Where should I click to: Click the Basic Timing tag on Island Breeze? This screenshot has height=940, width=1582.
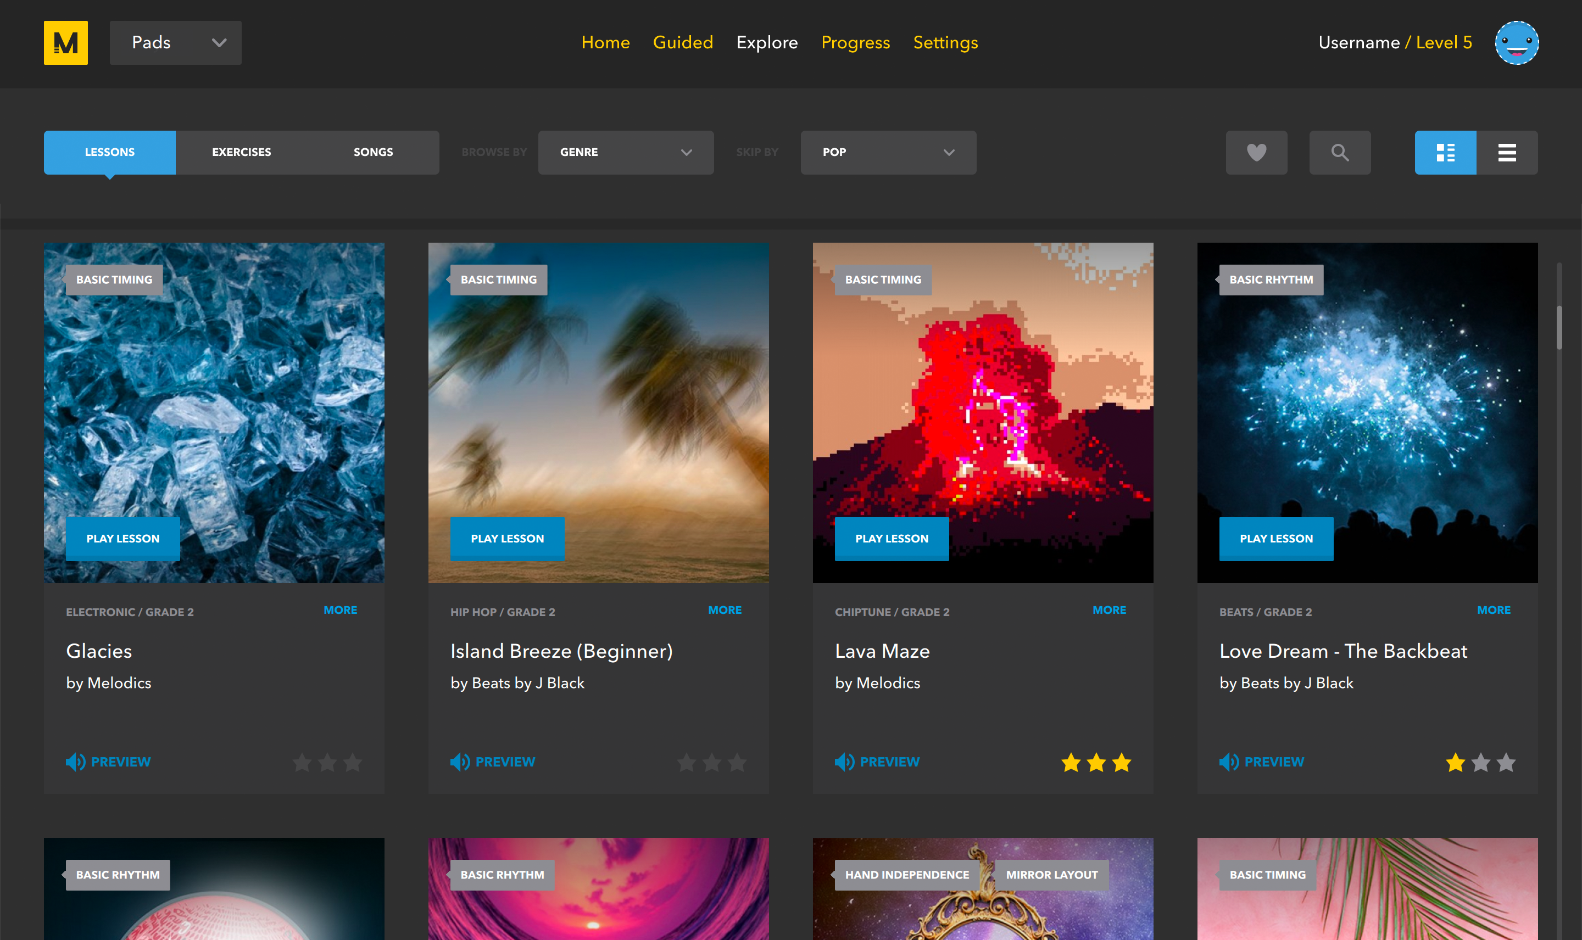tap(499, 279)
